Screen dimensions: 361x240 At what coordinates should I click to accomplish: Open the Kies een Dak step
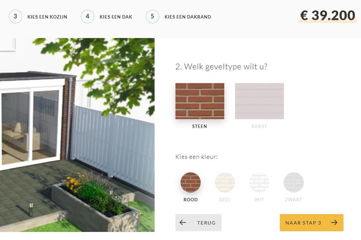click(x=116, y=17)
